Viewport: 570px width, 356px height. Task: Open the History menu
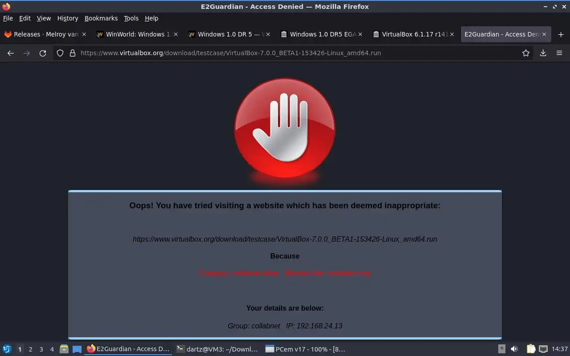(68, 18)
